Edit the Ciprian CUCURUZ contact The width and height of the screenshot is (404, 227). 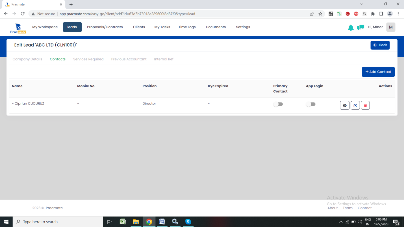[355, 105]
